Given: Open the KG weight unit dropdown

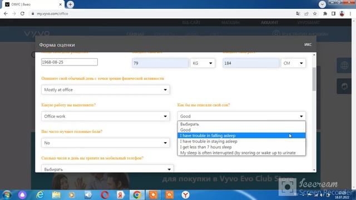Looking at the screenshot, I should click(202, 63).
